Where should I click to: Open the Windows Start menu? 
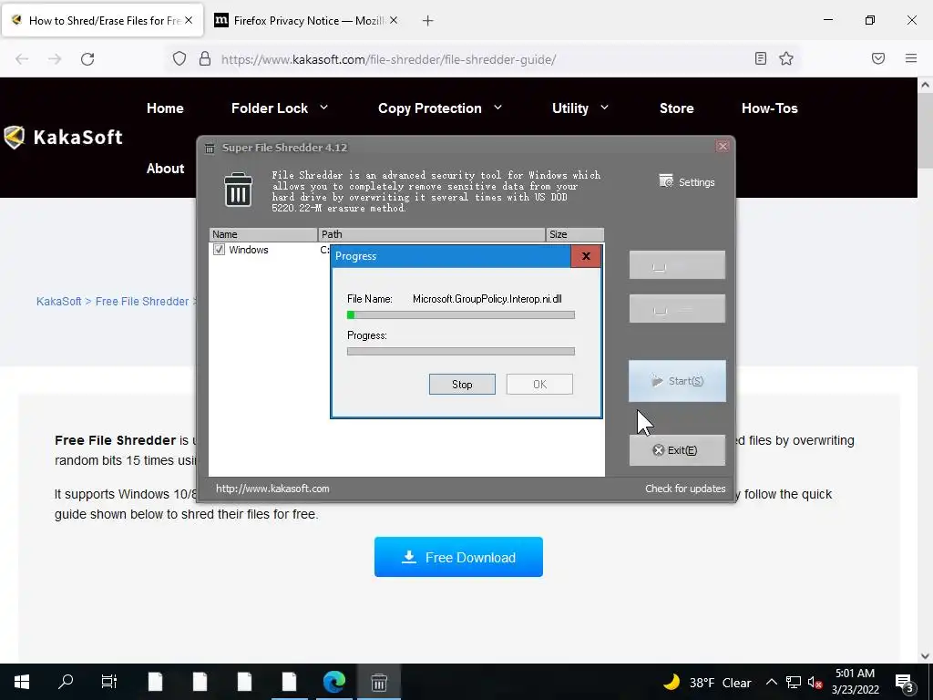(x=22, y=682)
